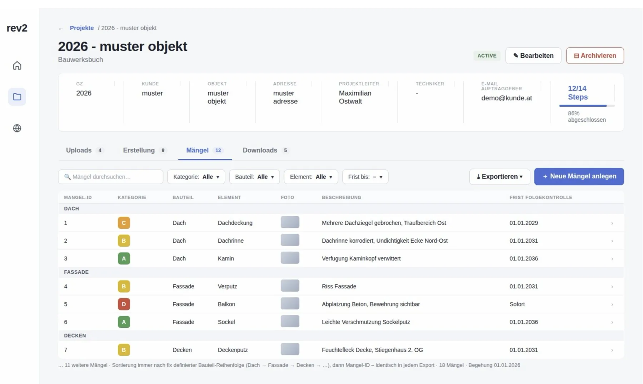Open the row chevron for Dachdeckung
This screenshot has width=643, height=384.
(x=612, y=223)
